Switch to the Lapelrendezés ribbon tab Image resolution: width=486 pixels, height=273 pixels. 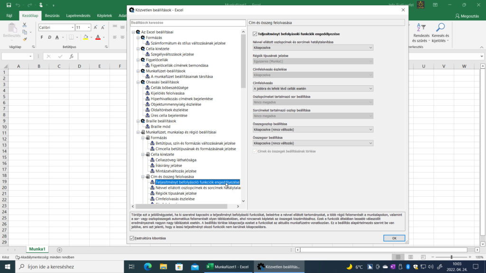[78, 16]
